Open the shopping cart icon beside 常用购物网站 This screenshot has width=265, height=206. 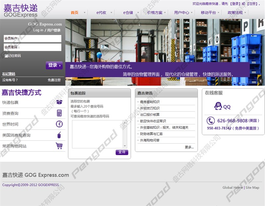[x=59, y=146]
